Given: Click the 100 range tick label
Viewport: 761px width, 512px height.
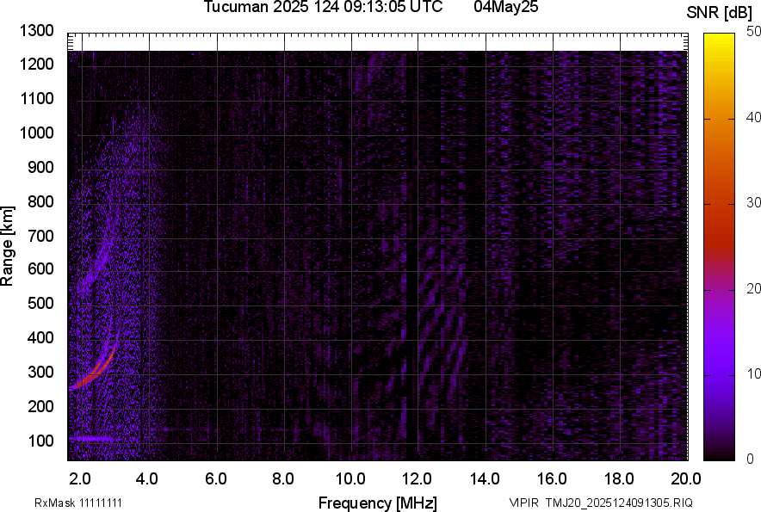Looking at the screenshot, I should click(40, 441).
